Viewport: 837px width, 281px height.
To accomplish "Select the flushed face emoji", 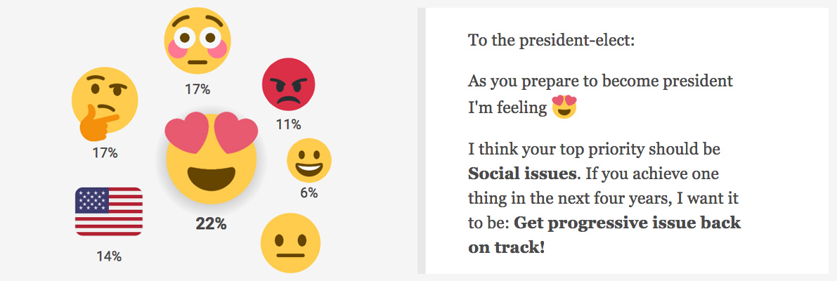I will (x=197, y=41).
